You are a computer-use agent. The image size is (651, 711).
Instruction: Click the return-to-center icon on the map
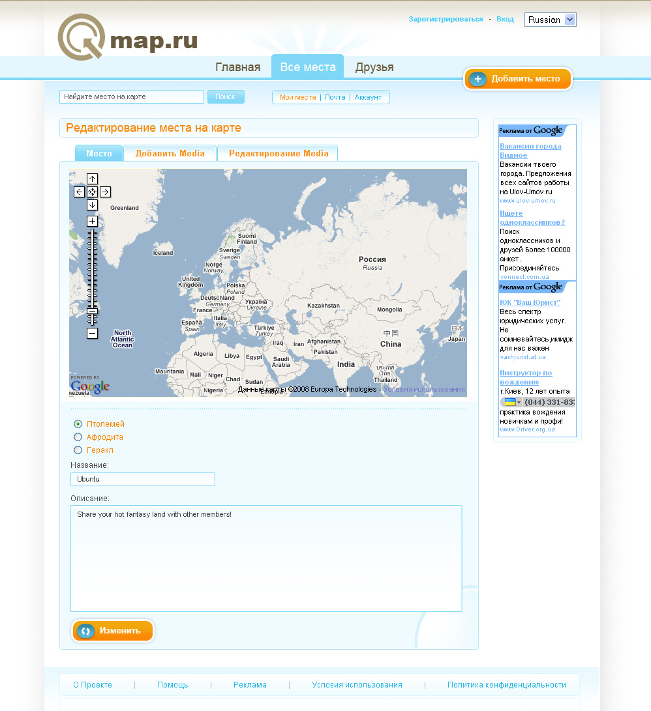coord(92,192)
